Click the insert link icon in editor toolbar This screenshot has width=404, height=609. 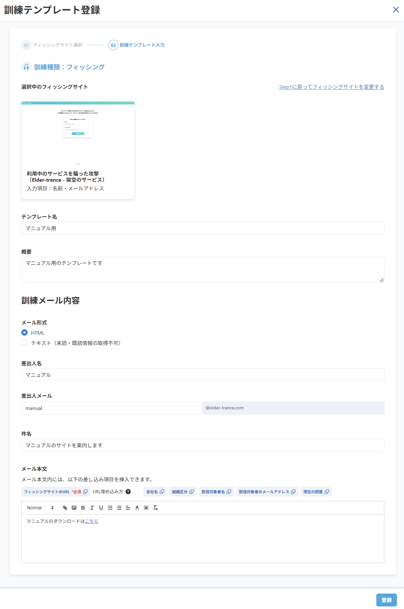pos(65,508)
